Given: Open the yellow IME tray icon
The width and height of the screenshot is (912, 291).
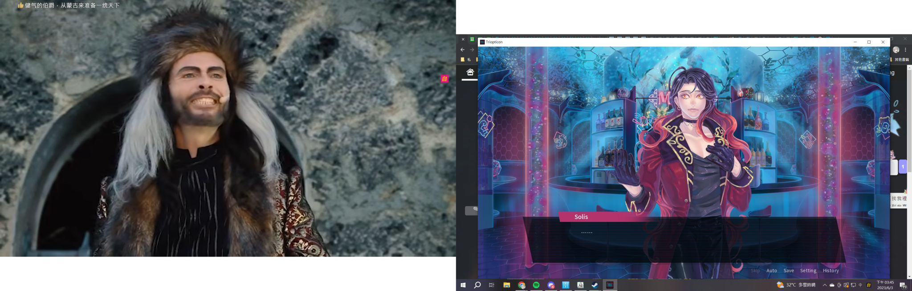Looking at the screenshot, I should 868,285.
